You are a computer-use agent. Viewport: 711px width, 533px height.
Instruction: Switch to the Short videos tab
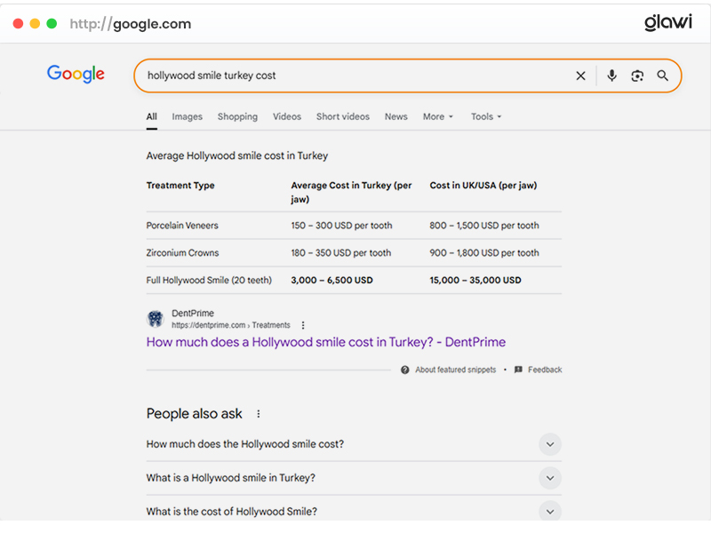[x=342, y=116]
